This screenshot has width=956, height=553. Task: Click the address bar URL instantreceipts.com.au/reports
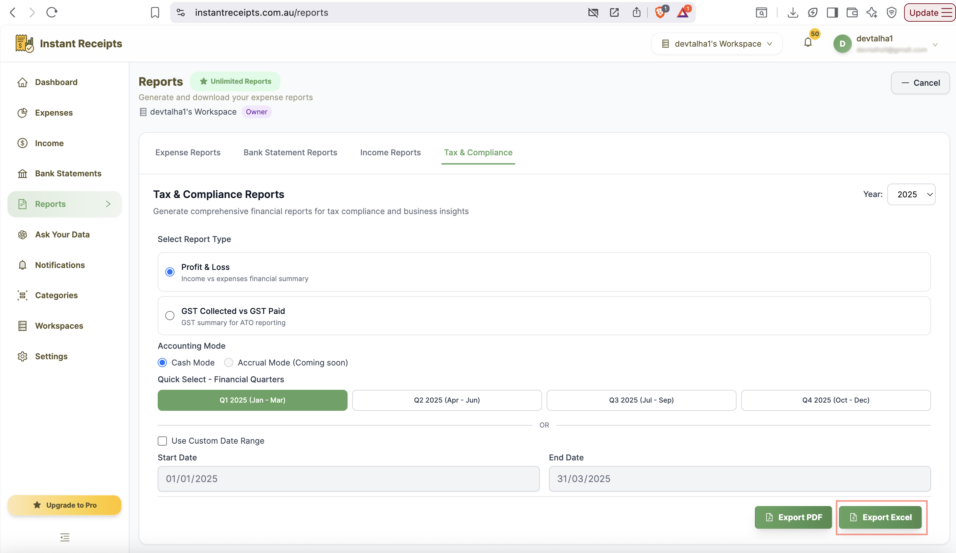click(x=262, y=12)
